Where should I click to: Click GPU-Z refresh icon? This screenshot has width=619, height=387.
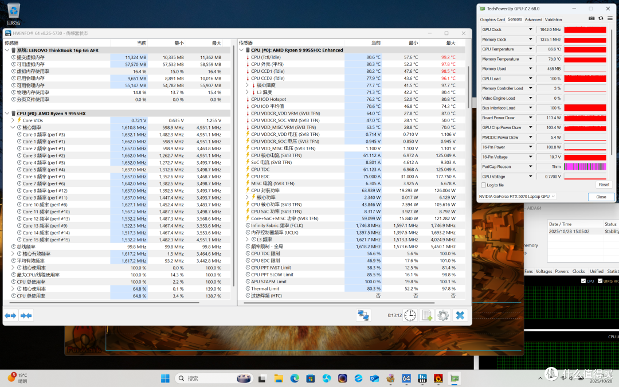click(601, 18)
